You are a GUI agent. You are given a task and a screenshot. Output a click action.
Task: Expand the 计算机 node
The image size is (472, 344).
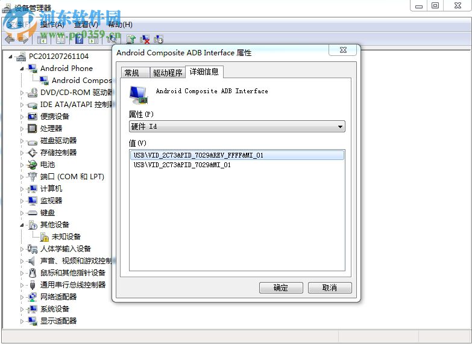pos(22,189)
